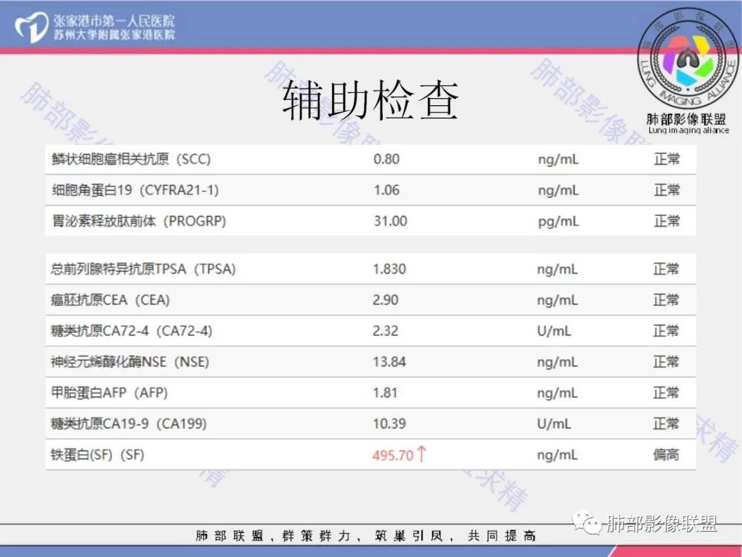
Task: Click the red SF value 495.70
Action: click(393, 455)
